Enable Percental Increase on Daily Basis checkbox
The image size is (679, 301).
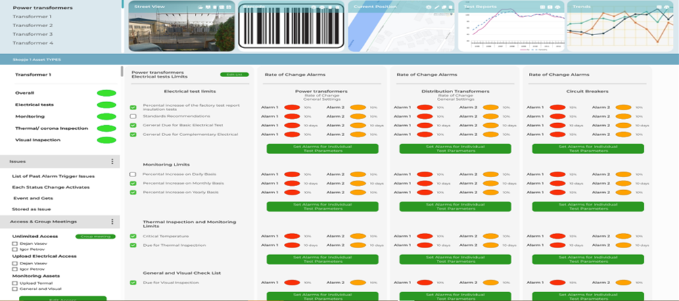click(133, 175)
